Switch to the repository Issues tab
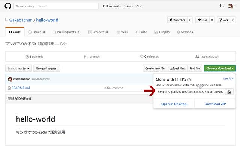Screen dimensions: 240x148 (x=37, y=32)
